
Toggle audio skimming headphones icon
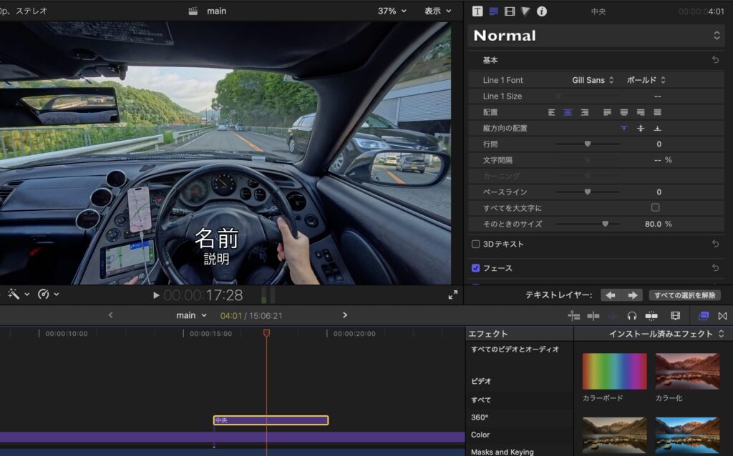click(x=632, y=315)
